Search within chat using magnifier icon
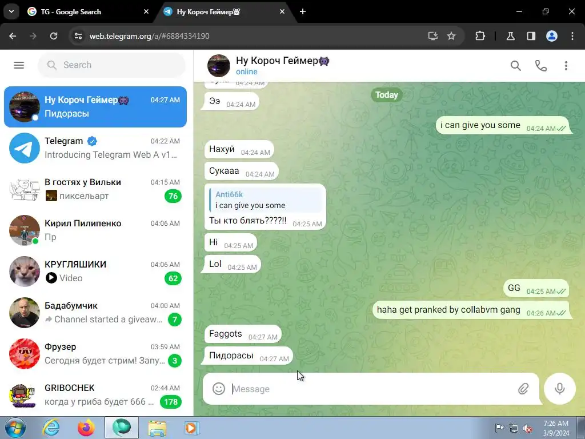 [x=516, y=66]
